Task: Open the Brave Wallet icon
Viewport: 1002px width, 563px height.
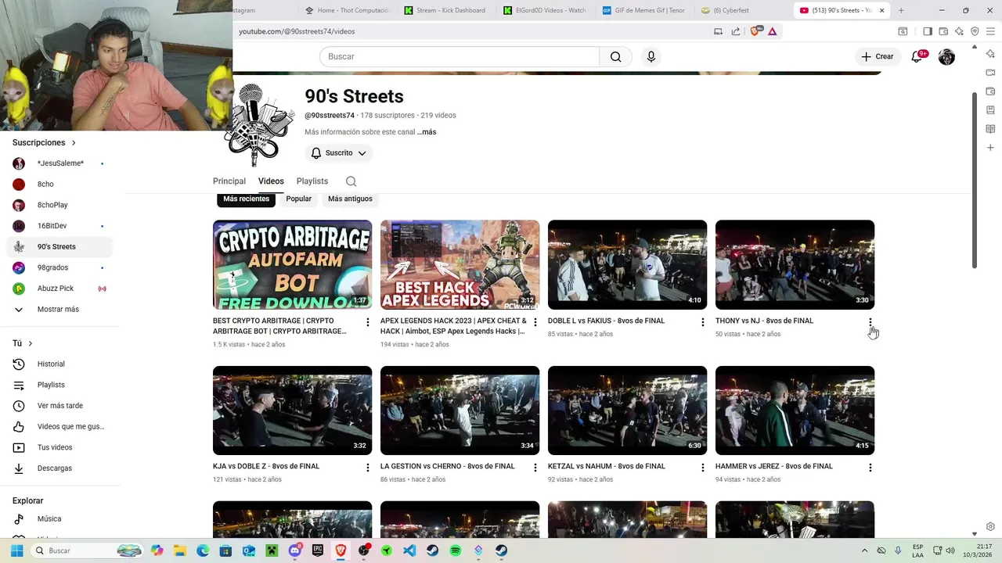Action: coord(943,31)
